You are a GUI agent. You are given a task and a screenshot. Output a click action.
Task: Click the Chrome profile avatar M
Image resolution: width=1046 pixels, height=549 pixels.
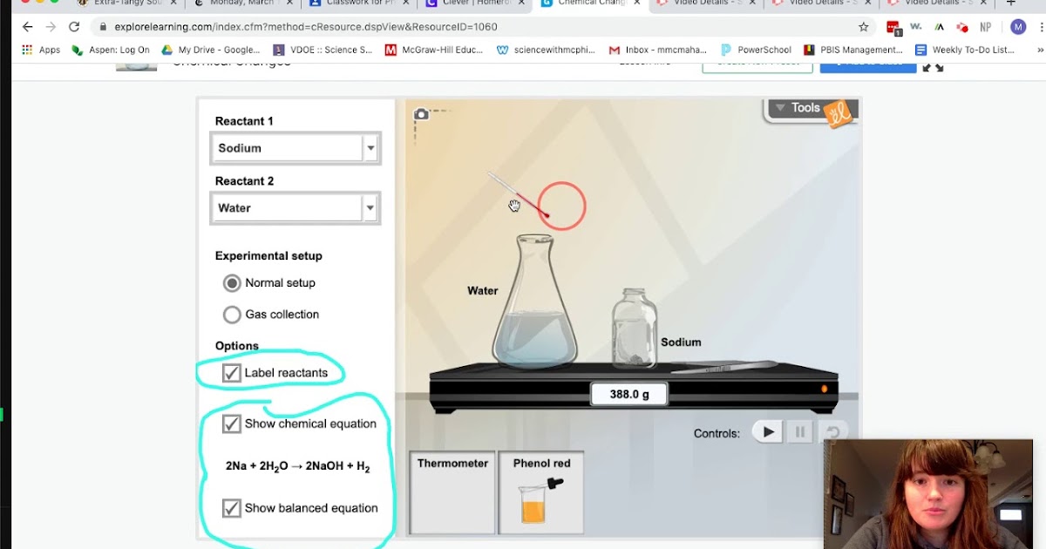click(1018, 27)
